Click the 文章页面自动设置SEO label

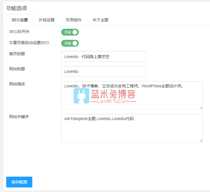coord(29,43)
